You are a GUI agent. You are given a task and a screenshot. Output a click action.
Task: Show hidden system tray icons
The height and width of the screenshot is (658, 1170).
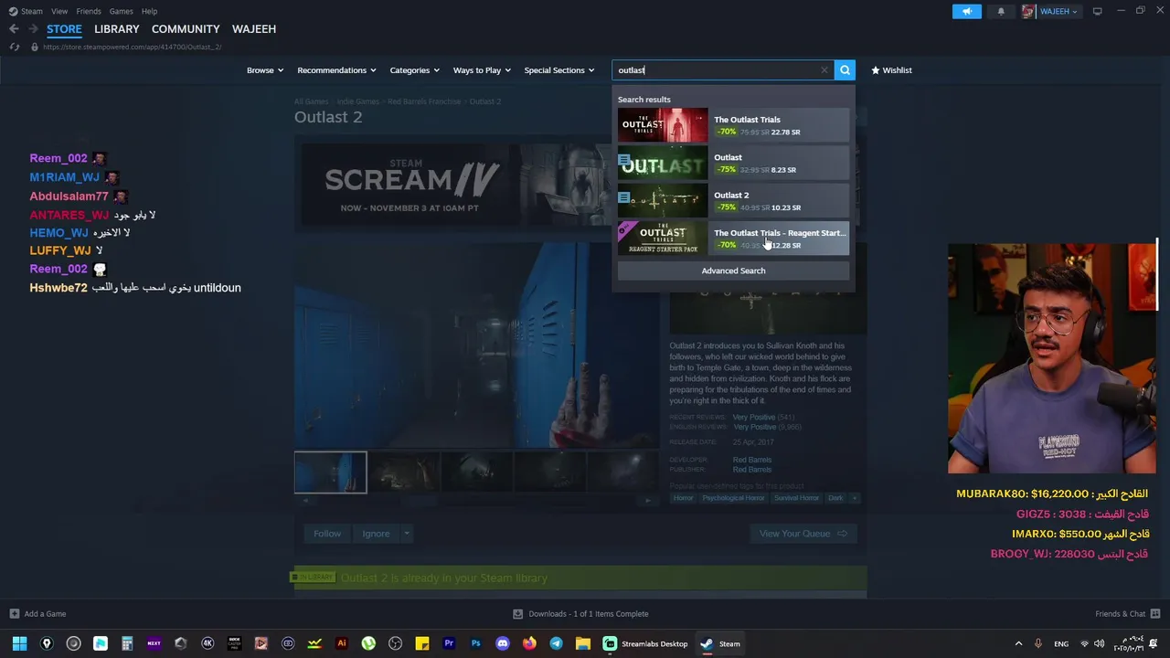tap(1018, 643)
